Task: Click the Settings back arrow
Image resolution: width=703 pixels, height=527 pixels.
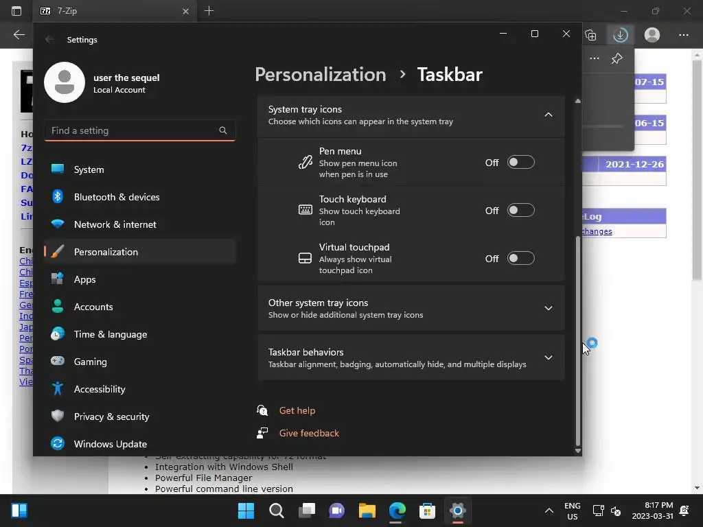Action: pos(49,39)
